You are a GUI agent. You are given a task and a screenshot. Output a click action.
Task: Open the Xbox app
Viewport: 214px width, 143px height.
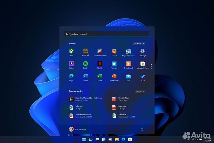point(71,52)
